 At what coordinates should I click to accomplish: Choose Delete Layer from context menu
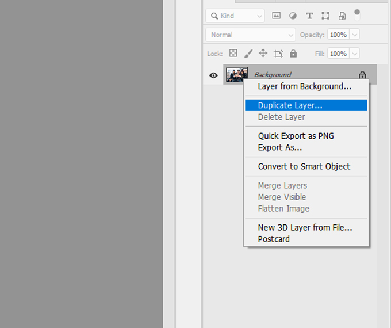[306, 117]
